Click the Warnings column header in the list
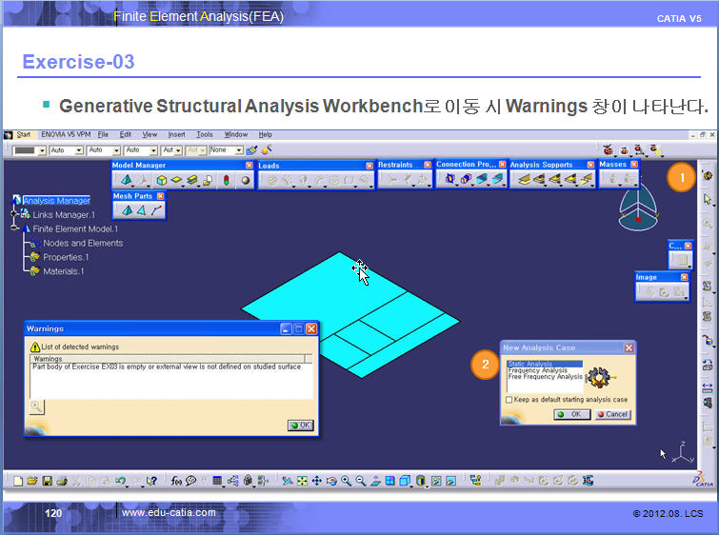719x535 pixels. pyautogui.click(x=168, y=359)
